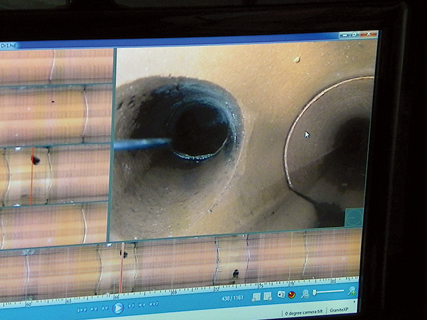Click the zoom slider handle
The height and width of the screenshot is (320, 427).
coord(315,293)
